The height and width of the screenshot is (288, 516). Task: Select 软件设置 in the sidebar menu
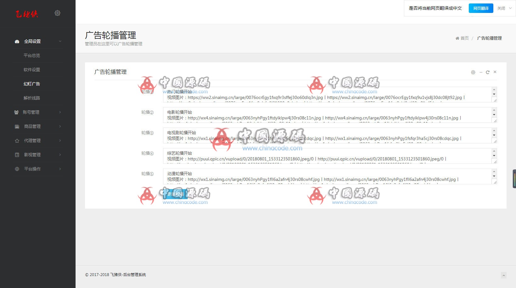coord(32,70)
